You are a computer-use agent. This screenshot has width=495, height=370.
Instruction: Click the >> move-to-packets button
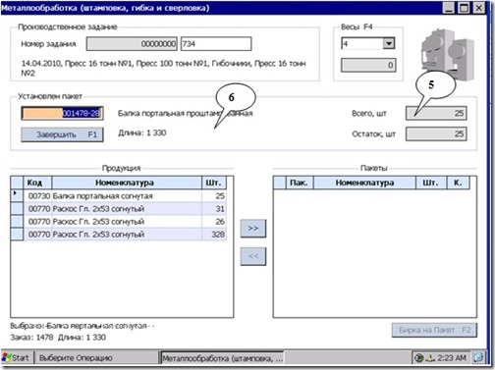pyautogui.click(x=253, y=228)
